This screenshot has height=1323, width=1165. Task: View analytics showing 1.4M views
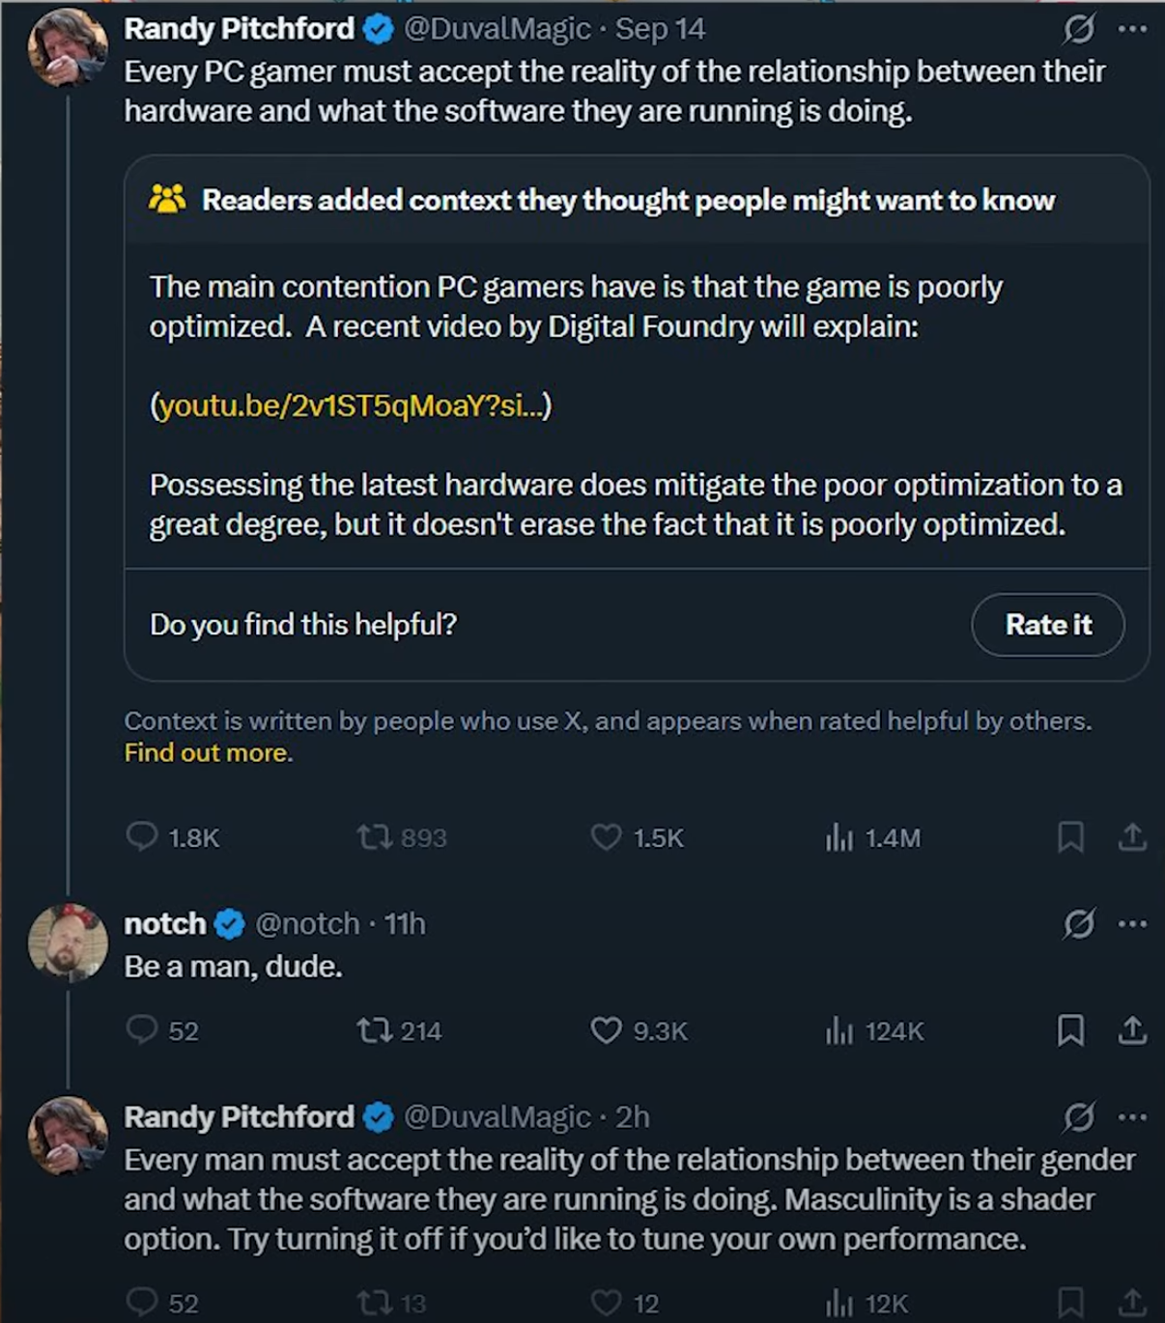point(839,836)
